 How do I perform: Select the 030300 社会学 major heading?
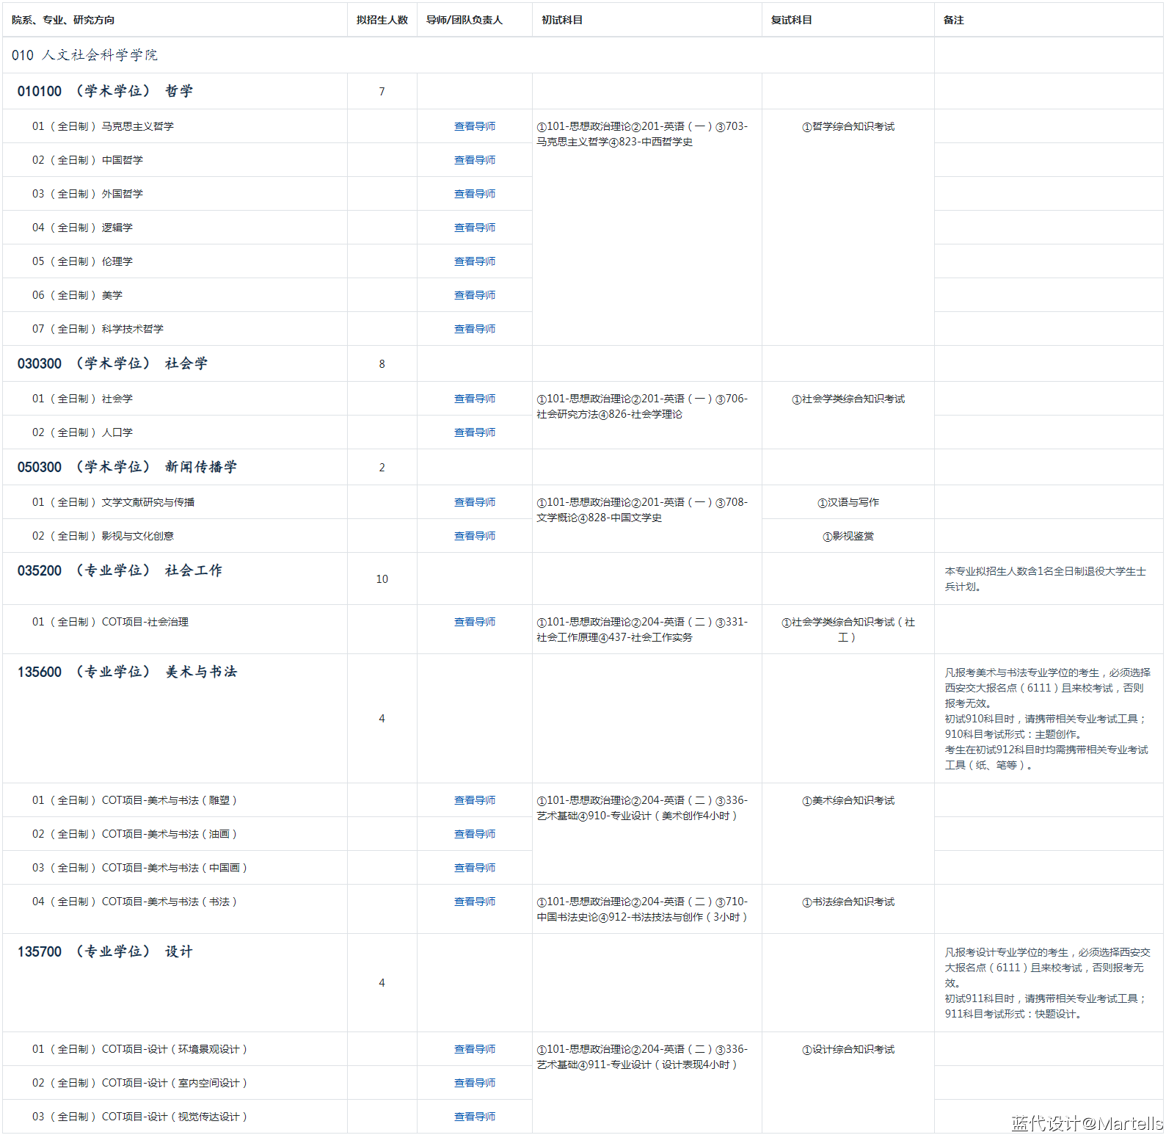[112, 363]
